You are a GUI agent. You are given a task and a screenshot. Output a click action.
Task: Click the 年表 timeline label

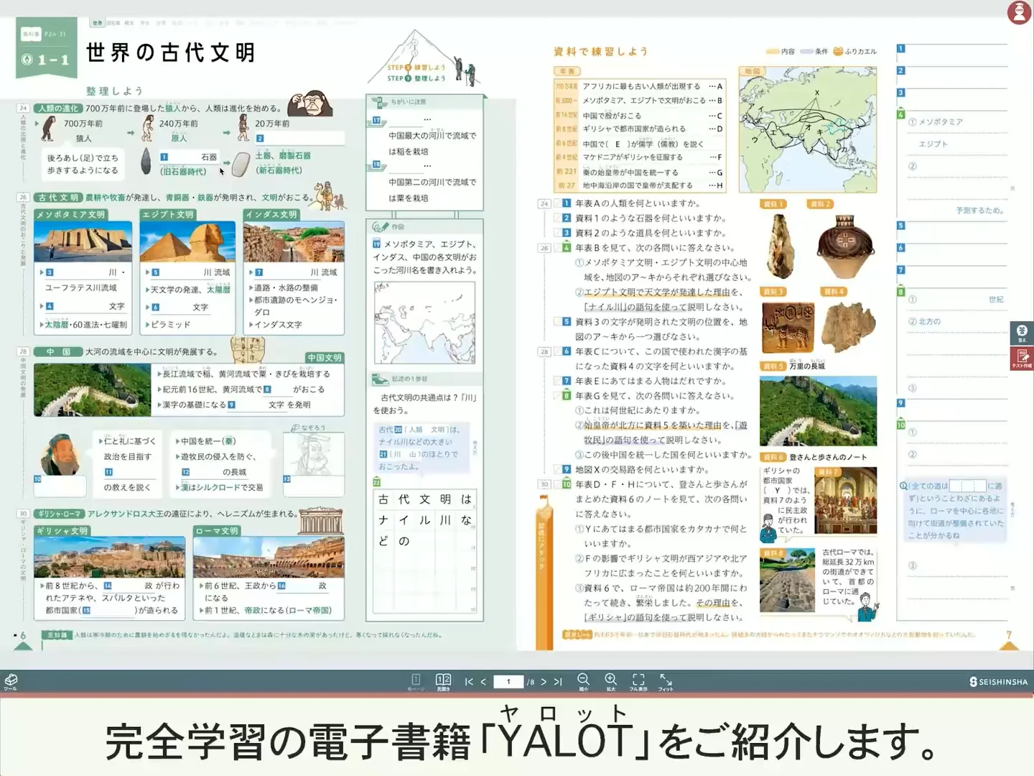click(567, 71)
